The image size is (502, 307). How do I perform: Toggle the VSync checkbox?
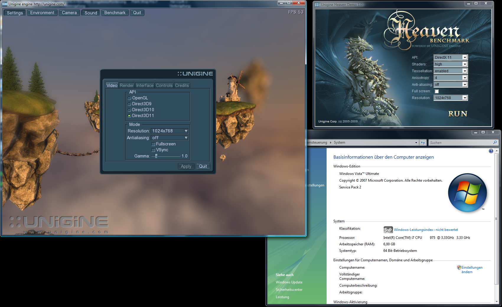(153, 150)
